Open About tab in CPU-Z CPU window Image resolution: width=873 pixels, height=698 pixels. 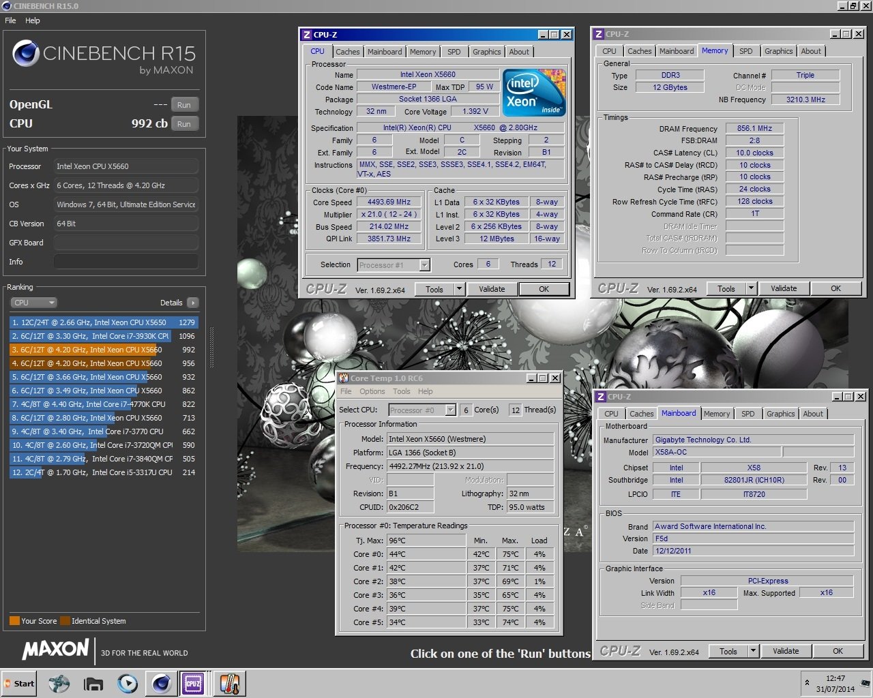[x=519, y=52]
